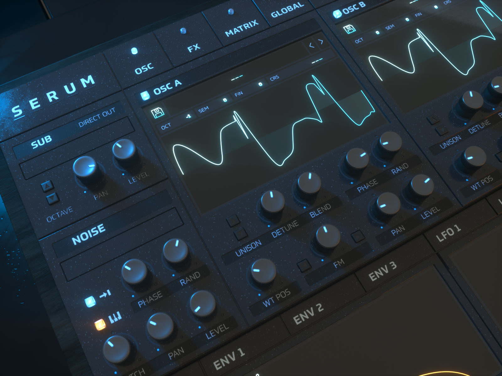Open the MATRIX tab
502x376 pixels.
pos(242,28)
